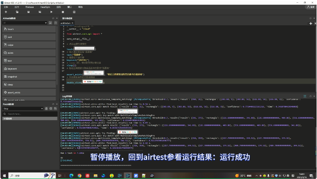The width and height of the screenshot is (317, 179).
Task: Click the first image thumbnail in the log
Action: coord(127,111)
